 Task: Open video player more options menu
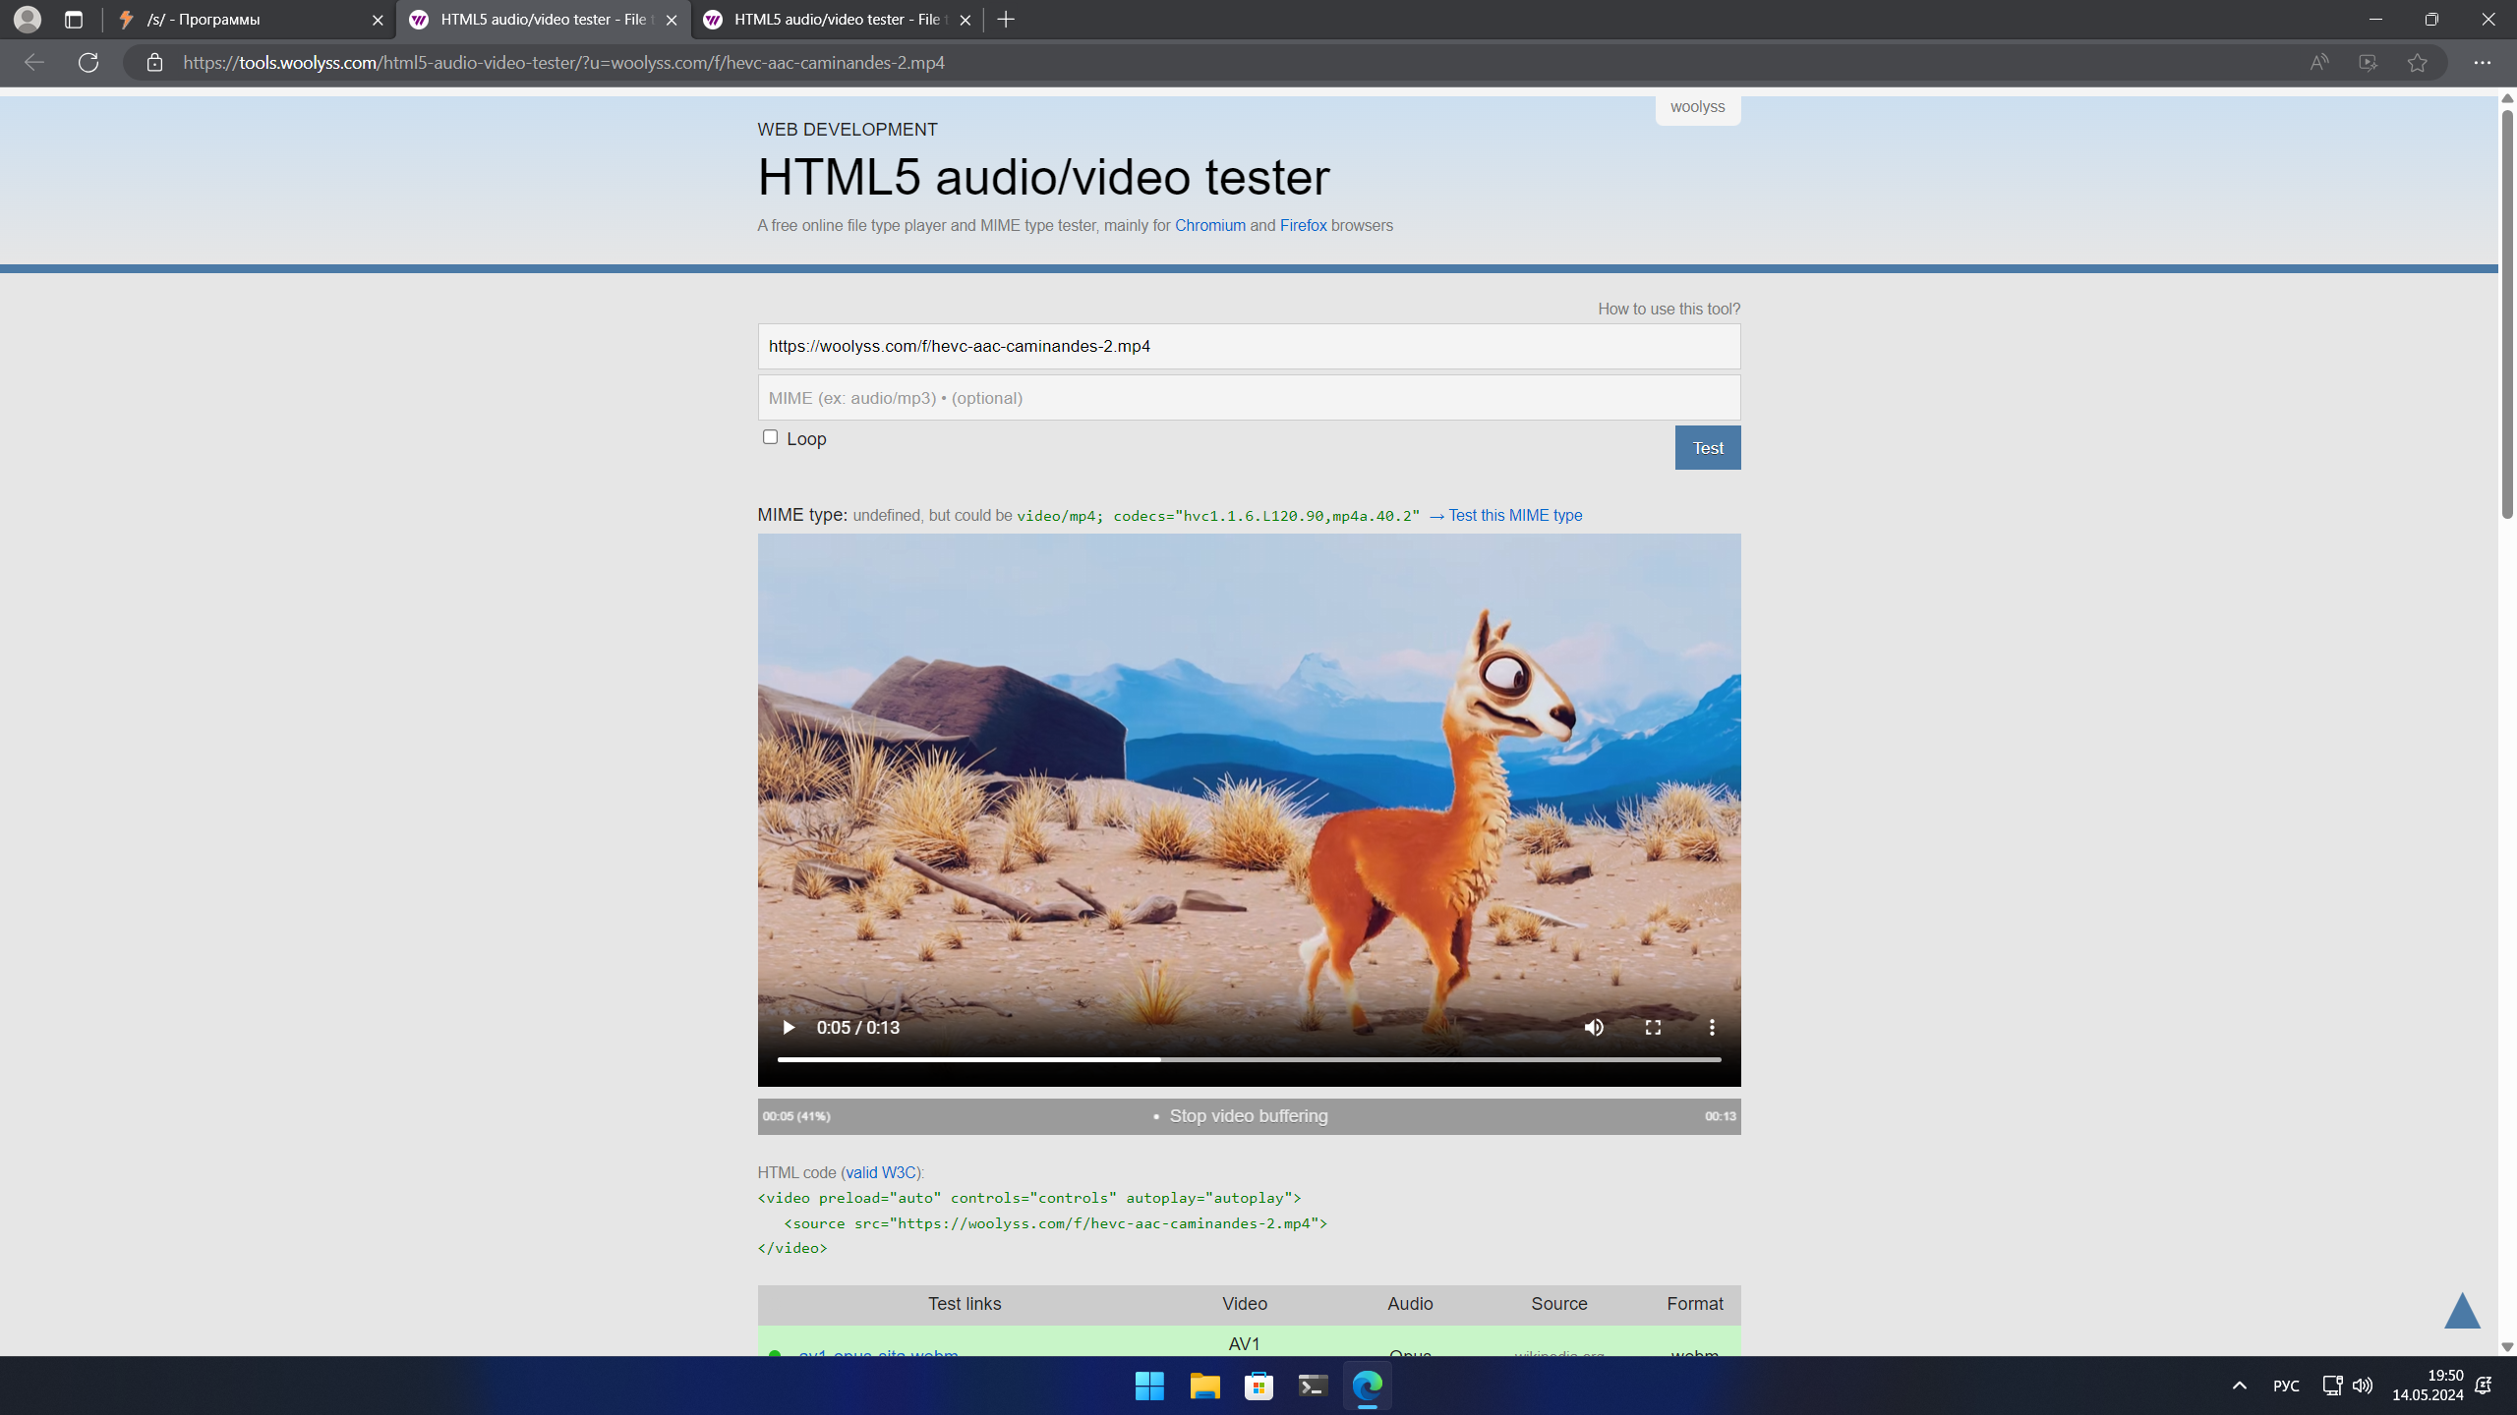pos(1712,1027)
